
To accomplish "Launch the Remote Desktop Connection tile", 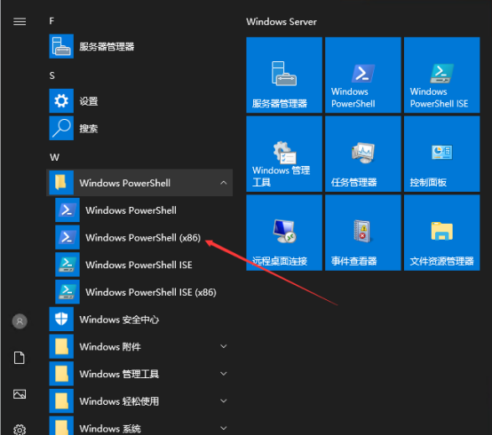I will point(284,233).
